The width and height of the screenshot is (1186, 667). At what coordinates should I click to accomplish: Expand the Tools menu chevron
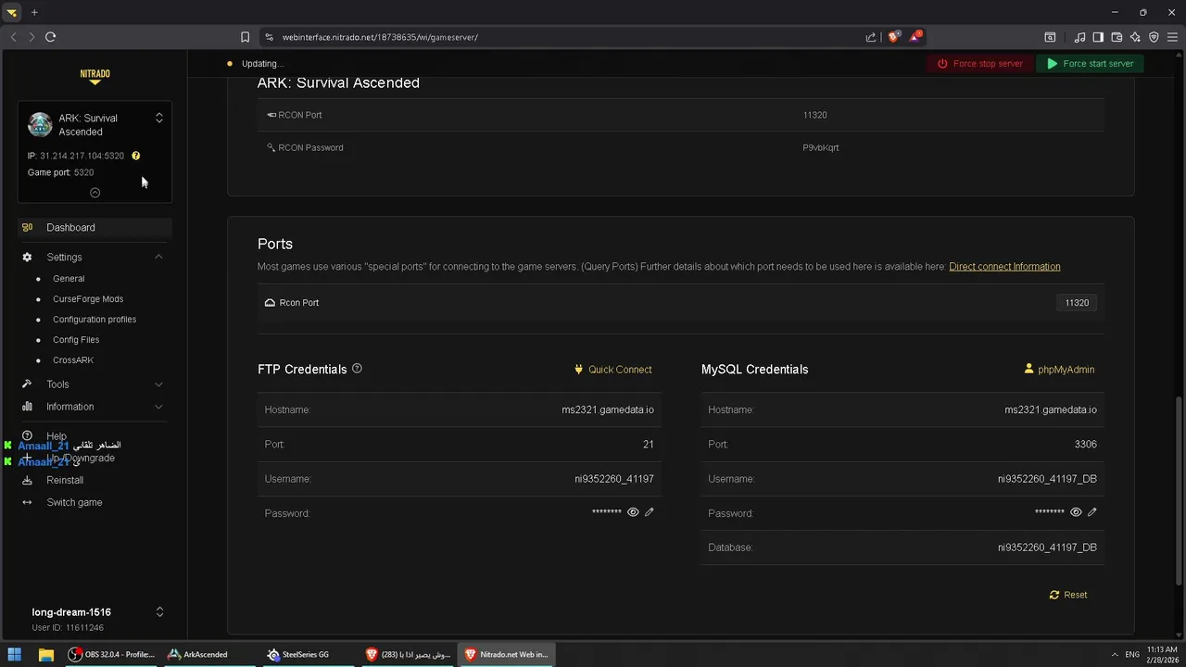point(158,384)
